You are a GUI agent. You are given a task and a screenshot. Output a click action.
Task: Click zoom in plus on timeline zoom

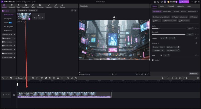point(198,78)
